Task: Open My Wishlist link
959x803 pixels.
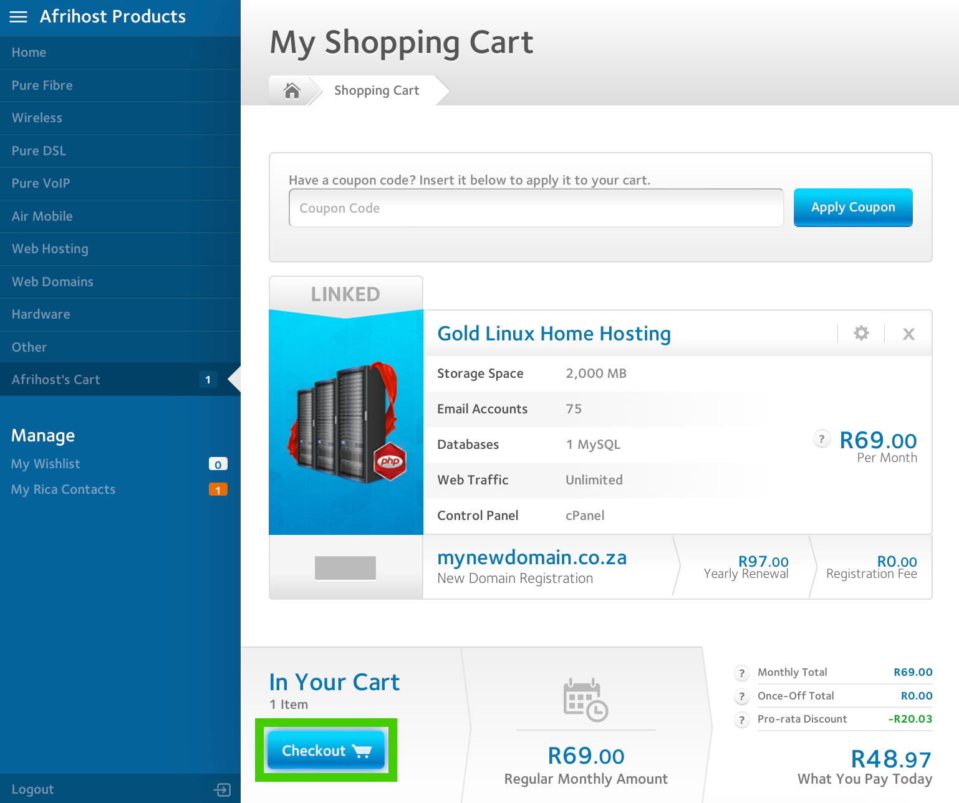Action: (46, 464)
